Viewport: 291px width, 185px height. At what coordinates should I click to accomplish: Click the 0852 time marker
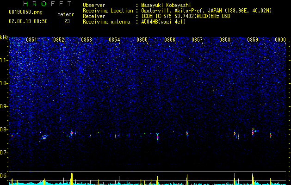pyautogui.click(x=59, y=40)
